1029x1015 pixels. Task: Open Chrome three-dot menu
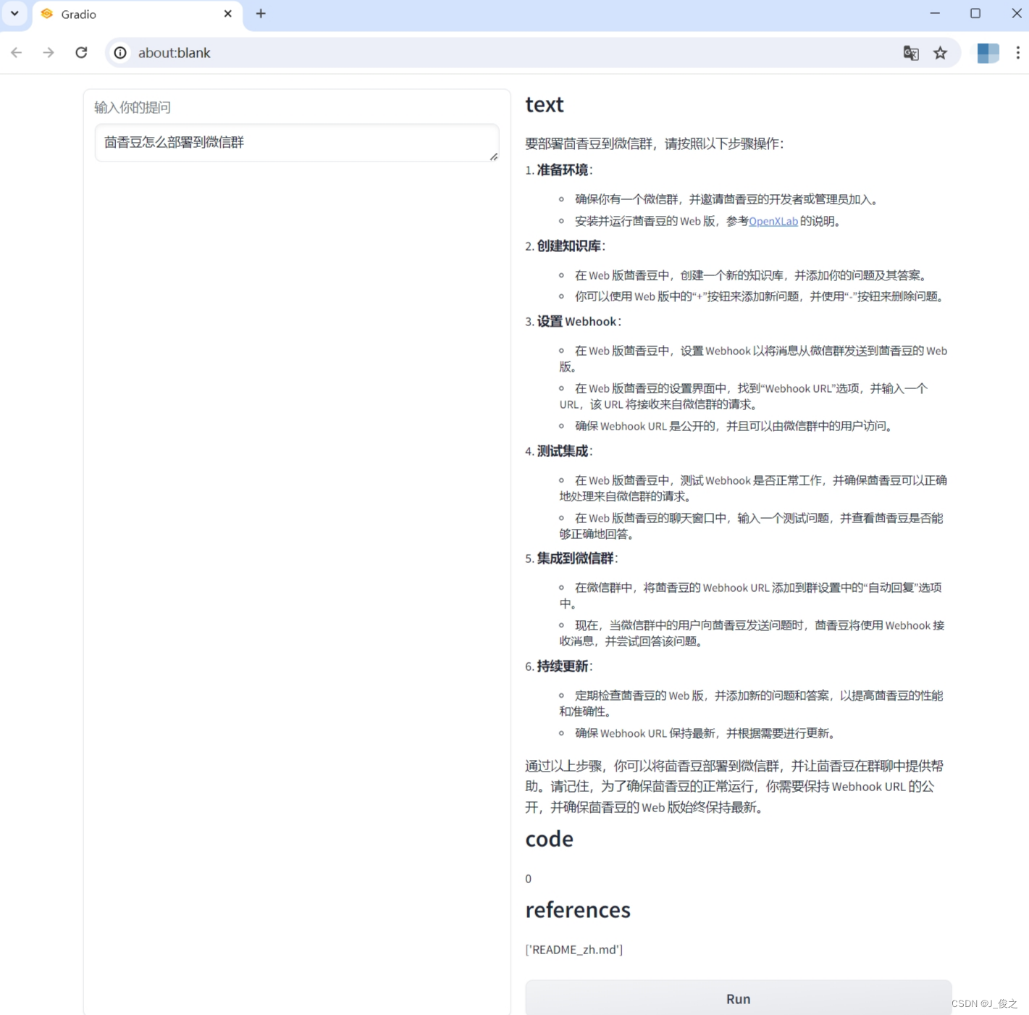pos(1017,53)
